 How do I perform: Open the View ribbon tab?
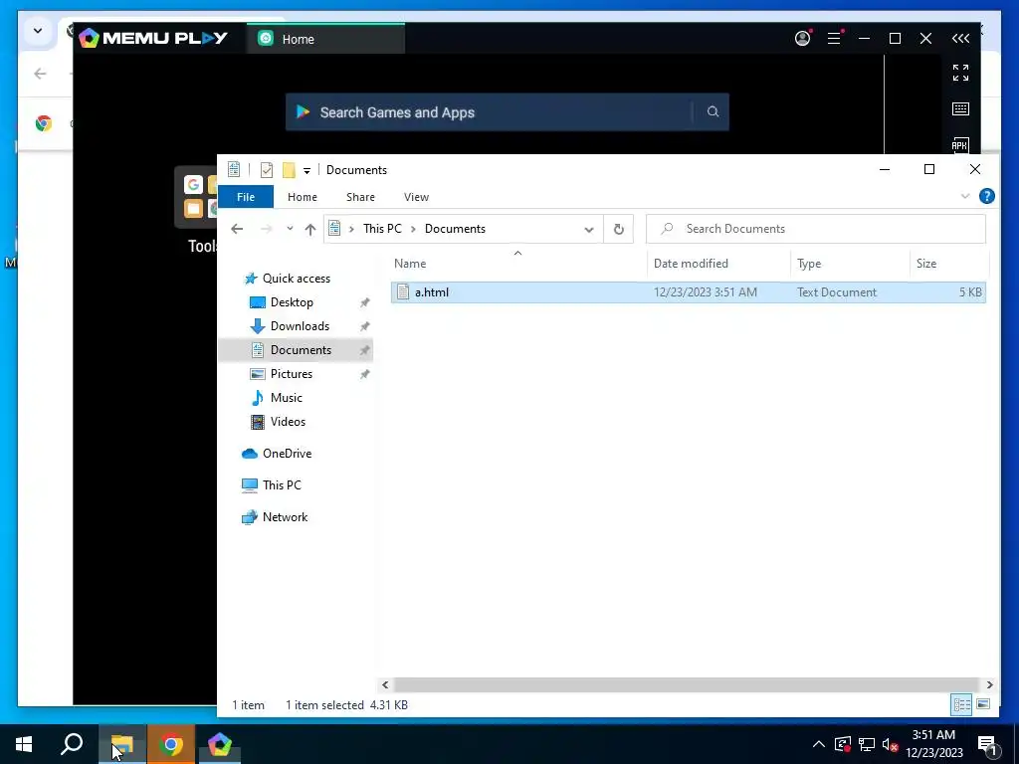pyautogui.click(x=416, y=197)
